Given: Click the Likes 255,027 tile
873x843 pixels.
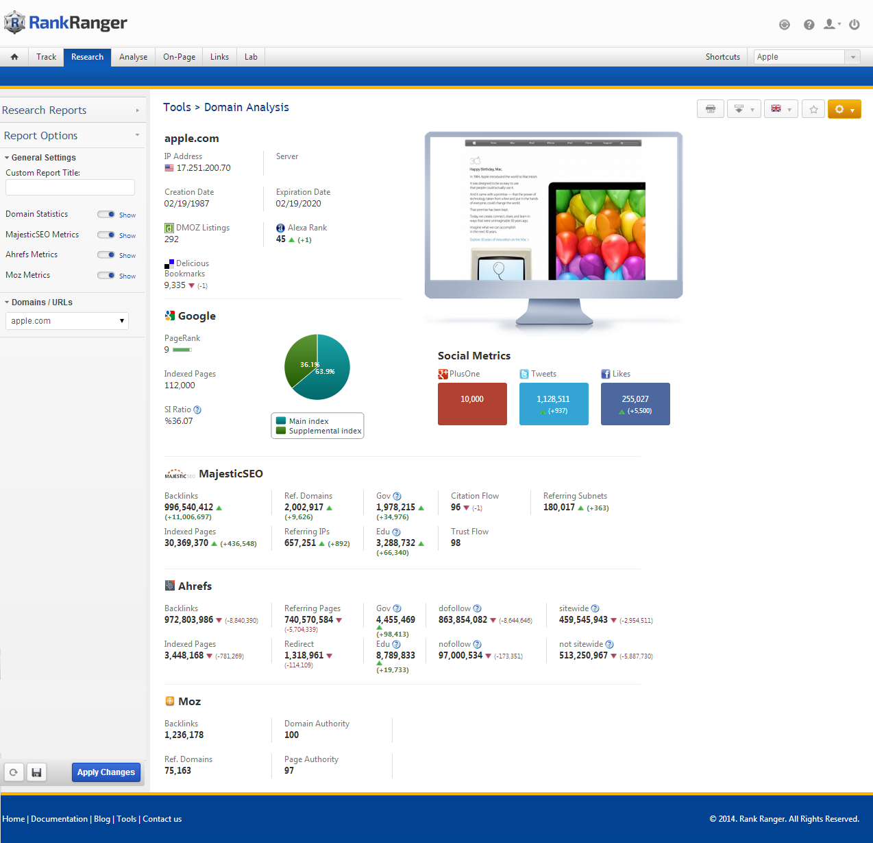Looking at the screenshot, I should pyautogui.click(x=635, y=404).
